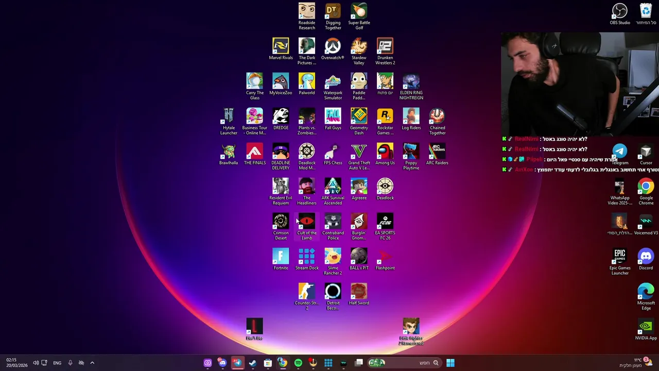Select the Cult of the Lamb icon
Screen dimensions: 659x371
[x=307, y=227]
